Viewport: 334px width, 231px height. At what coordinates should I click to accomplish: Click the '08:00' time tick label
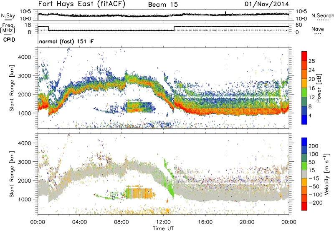121,222
